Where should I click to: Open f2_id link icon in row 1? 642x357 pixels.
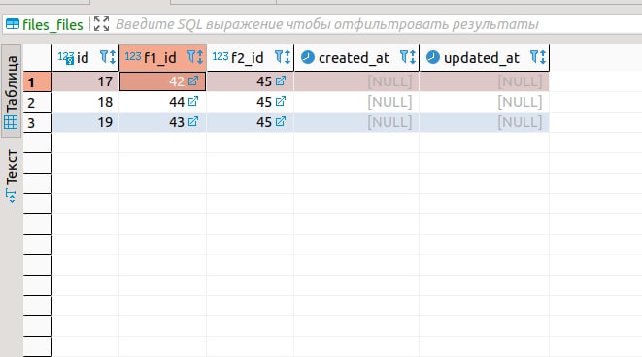coord(281,81)
